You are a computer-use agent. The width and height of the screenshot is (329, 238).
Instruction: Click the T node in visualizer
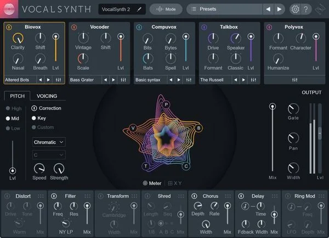(146, 167)
